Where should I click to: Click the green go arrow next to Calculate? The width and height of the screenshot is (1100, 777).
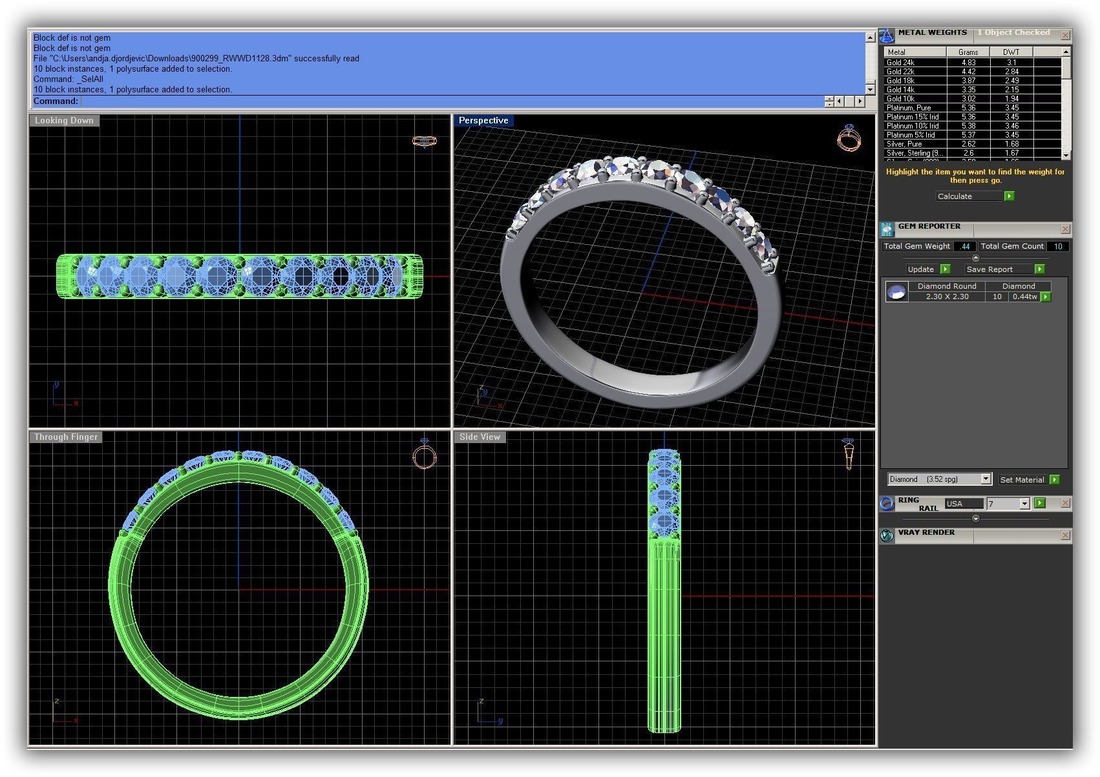[1010, 196]
